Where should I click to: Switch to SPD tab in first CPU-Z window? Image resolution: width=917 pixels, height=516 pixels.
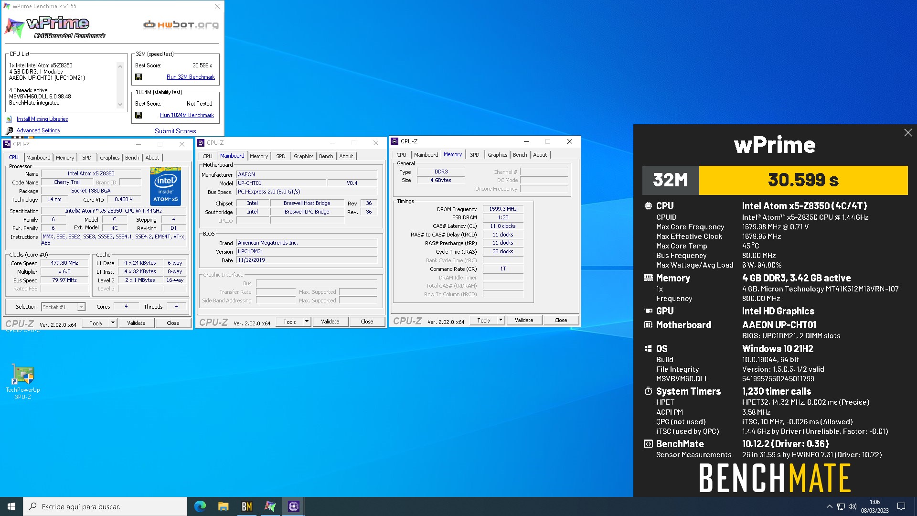click(86, 158)
